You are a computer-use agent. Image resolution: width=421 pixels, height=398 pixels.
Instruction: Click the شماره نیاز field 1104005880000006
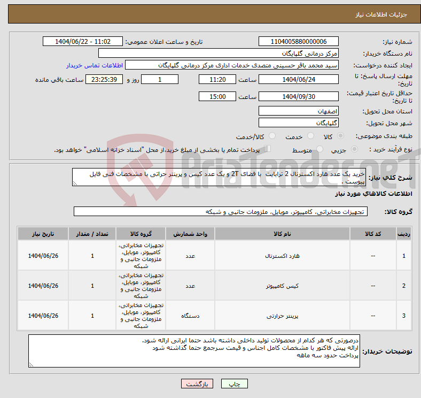[x=298, y=41]
